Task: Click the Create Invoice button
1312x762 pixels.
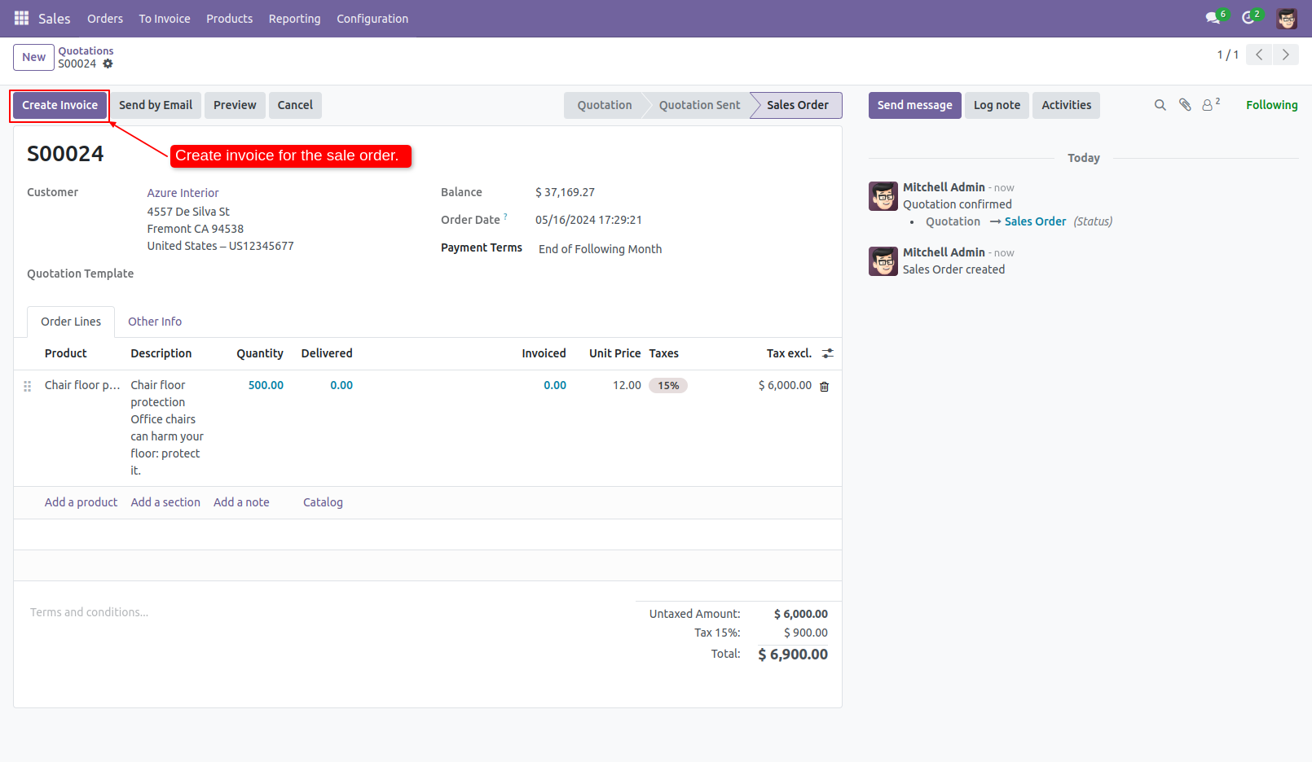Action: (x=59, y=105)
